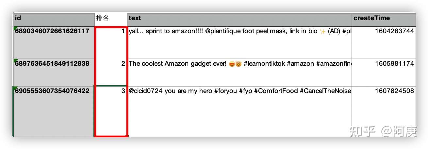
Task: Select the rank cell containing 1
Action: 110,43
